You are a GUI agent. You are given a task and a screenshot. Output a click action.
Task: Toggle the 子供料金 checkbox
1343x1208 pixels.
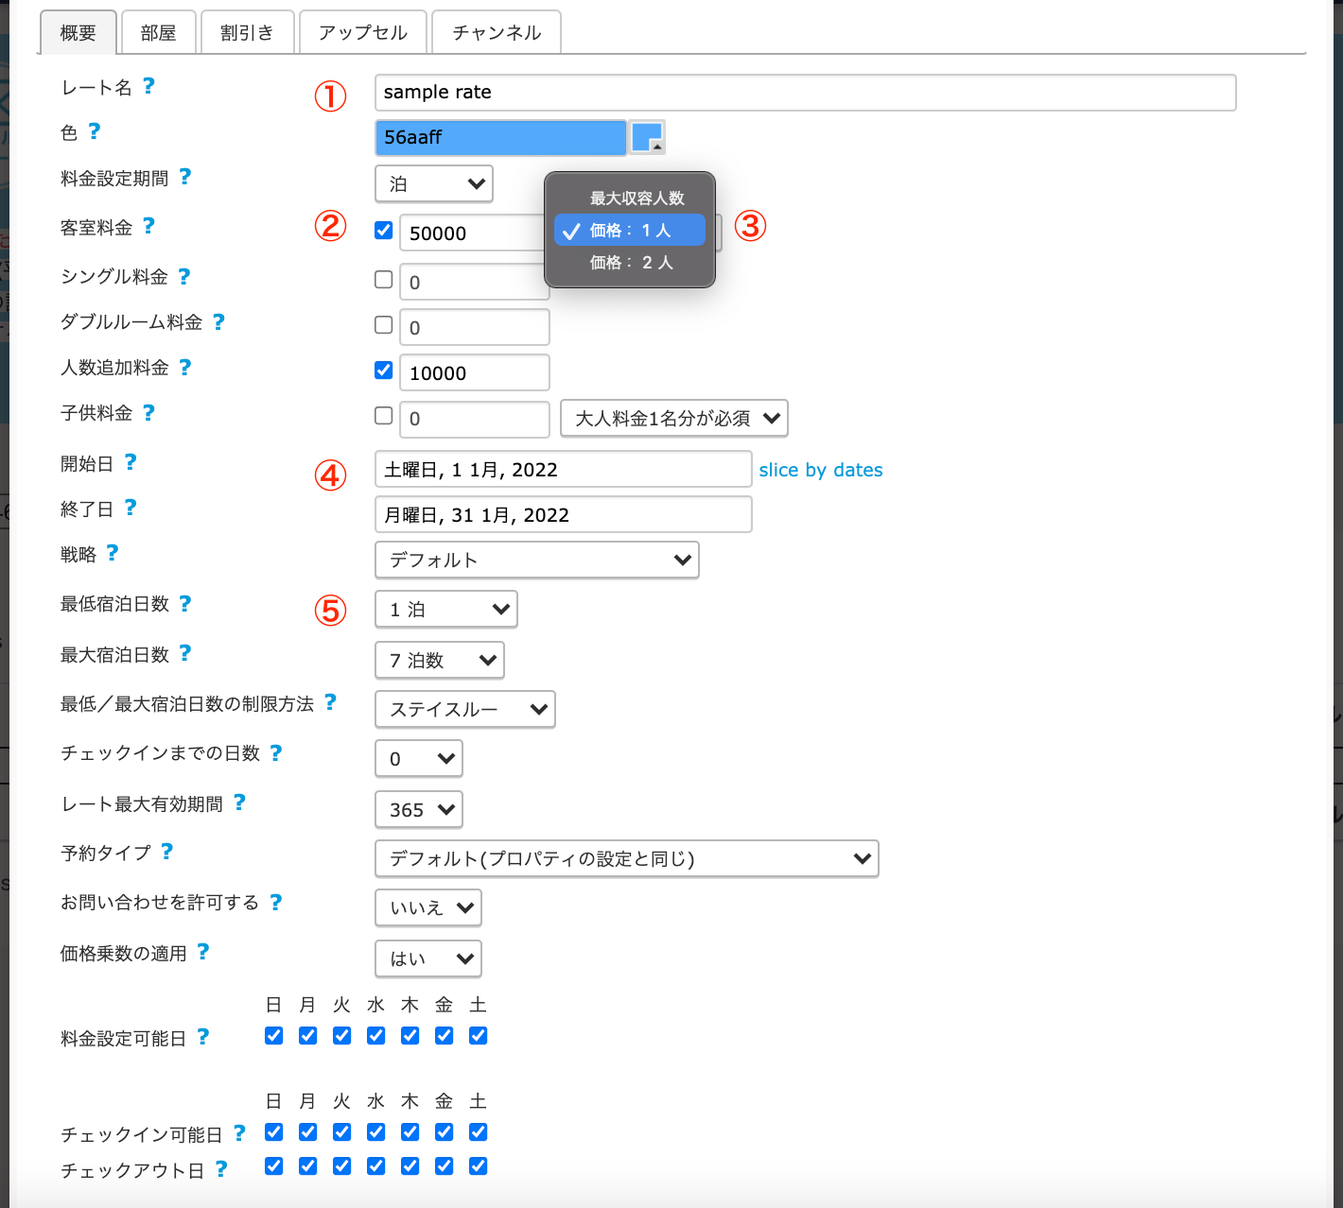click(x=384, y=416)
